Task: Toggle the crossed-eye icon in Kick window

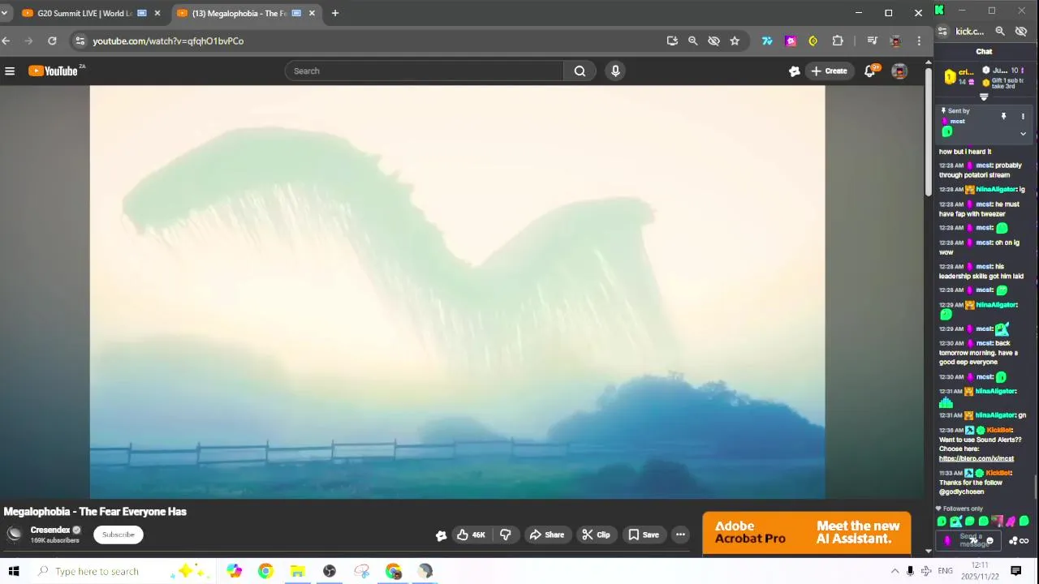Action: click(x=1021, y=32)
